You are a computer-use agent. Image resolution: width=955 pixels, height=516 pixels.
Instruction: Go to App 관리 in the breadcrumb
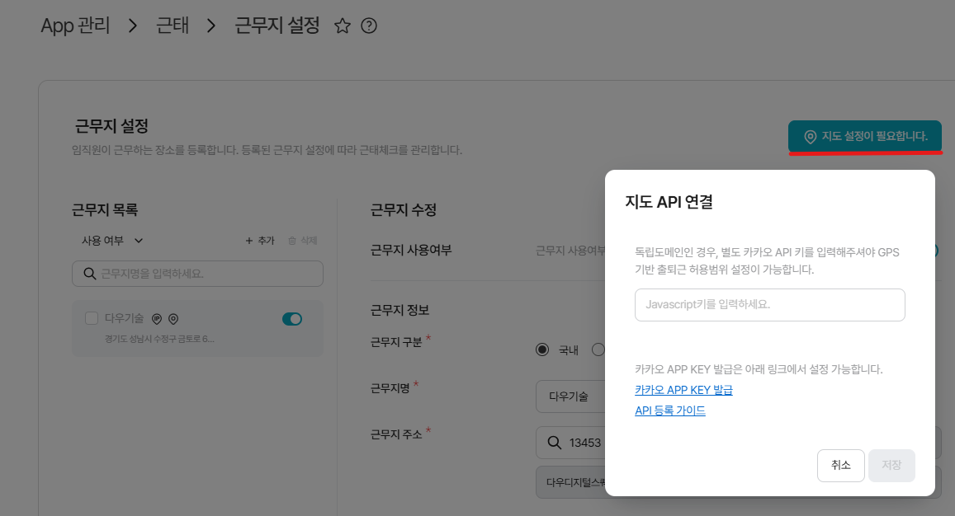(x=75, y=26)
